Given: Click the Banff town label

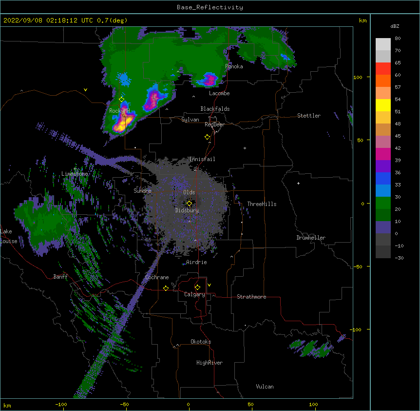Looking at the screenshot, I should pyautogui.click(x=60, y=277).
